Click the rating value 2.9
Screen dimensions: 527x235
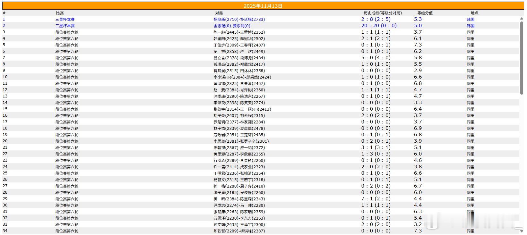pyautogui.click(x=418, y=71)
